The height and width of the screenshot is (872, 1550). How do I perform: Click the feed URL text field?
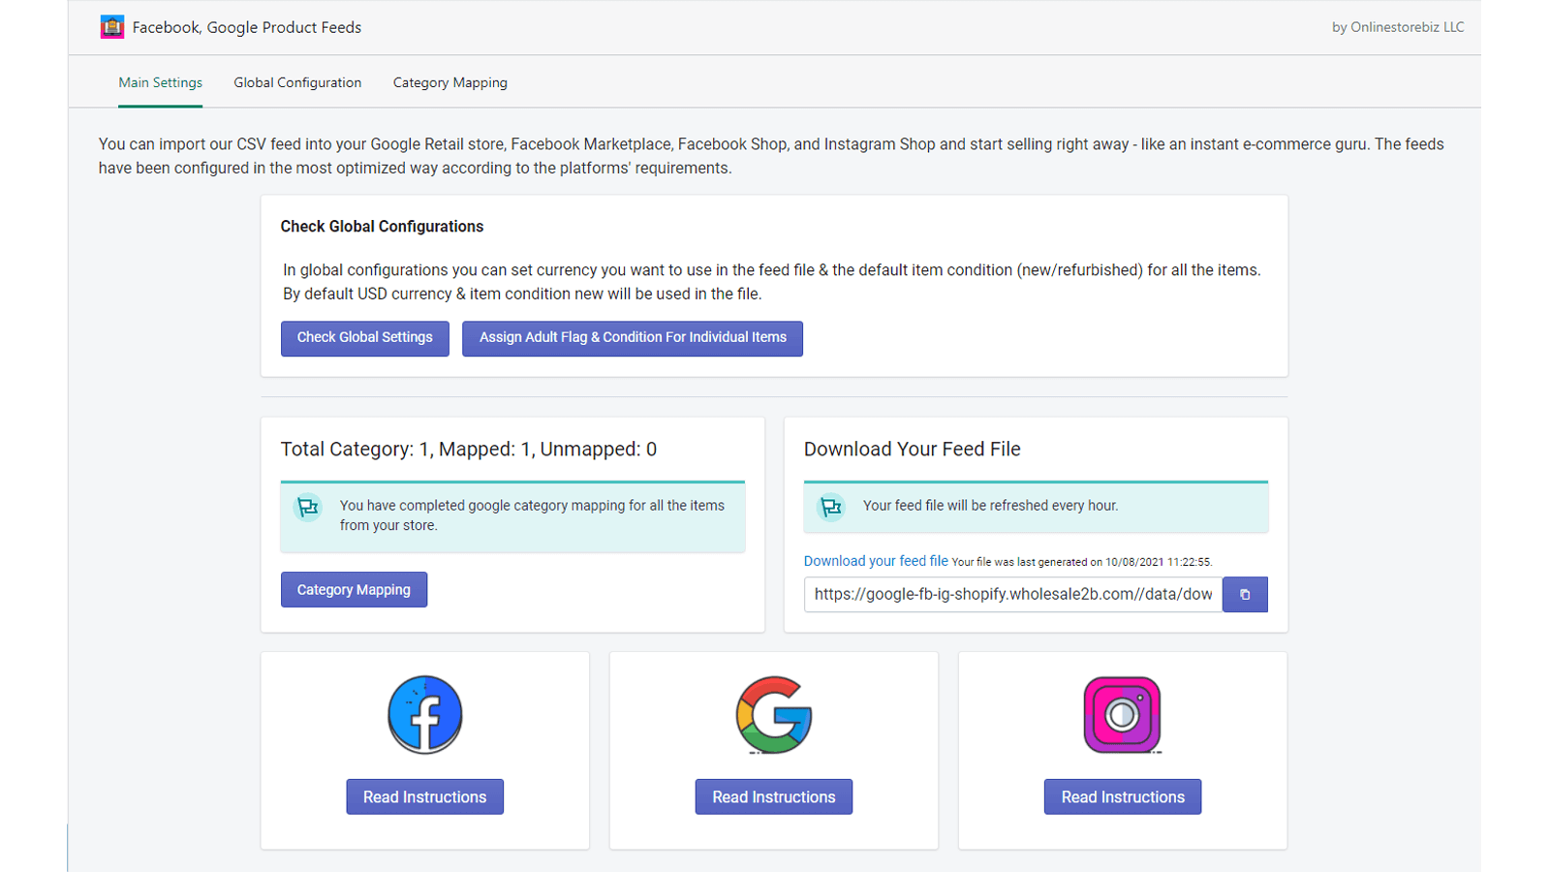click(1012, 595)
